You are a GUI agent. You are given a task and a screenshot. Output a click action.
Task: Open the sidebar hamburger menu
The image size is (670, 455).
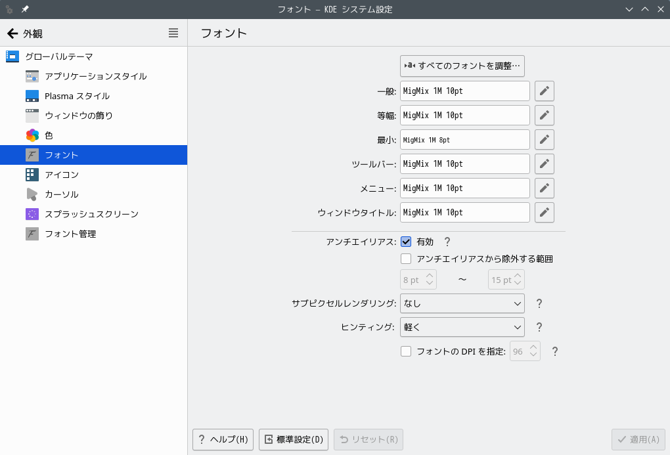tap(173, 33)
